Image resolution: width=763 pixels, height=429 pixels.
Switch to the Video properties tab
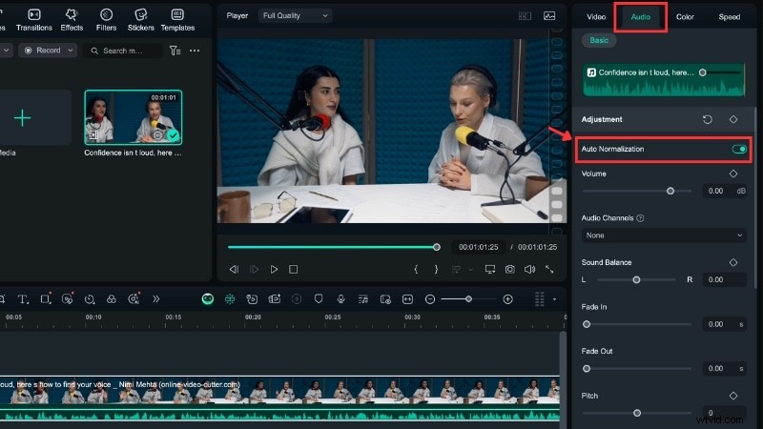(x=595, y=17)
